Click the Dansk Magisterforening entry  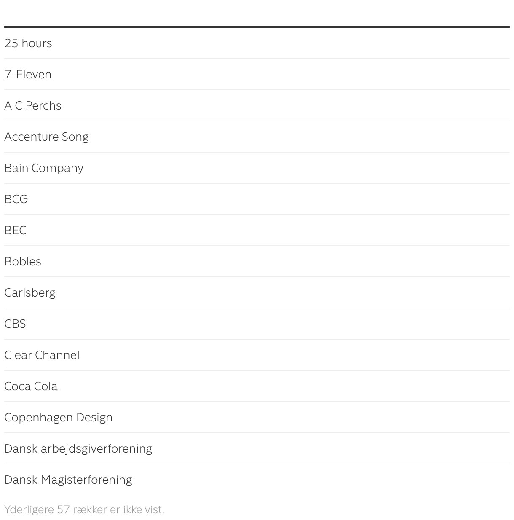pos(68,480)
